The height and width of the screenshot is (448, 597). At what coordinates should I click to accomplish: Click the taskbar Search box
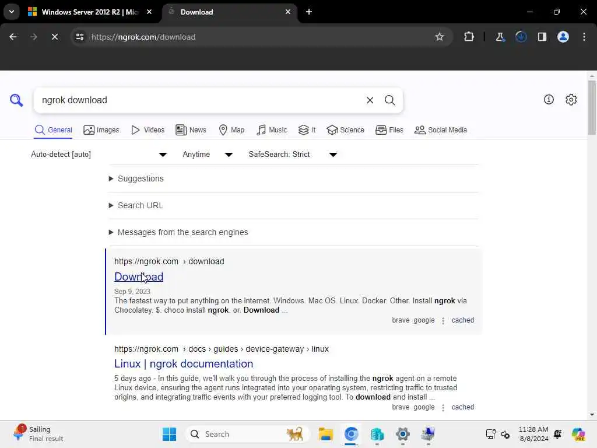tap(247, 434)
